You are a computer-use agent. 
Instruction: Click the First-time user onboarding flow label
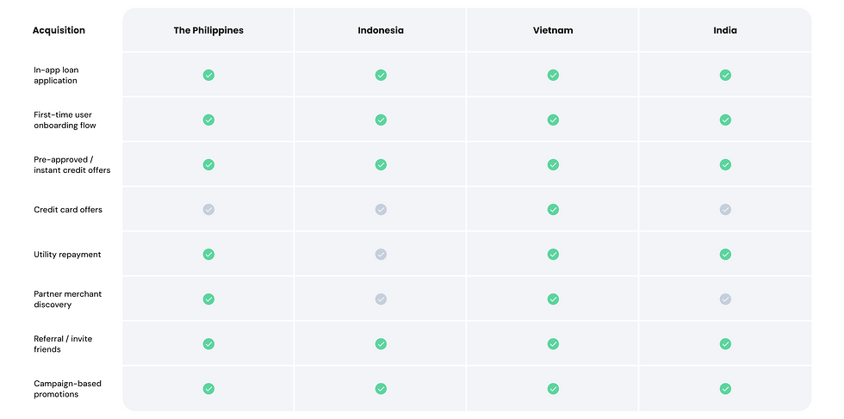tap(65, 120)
